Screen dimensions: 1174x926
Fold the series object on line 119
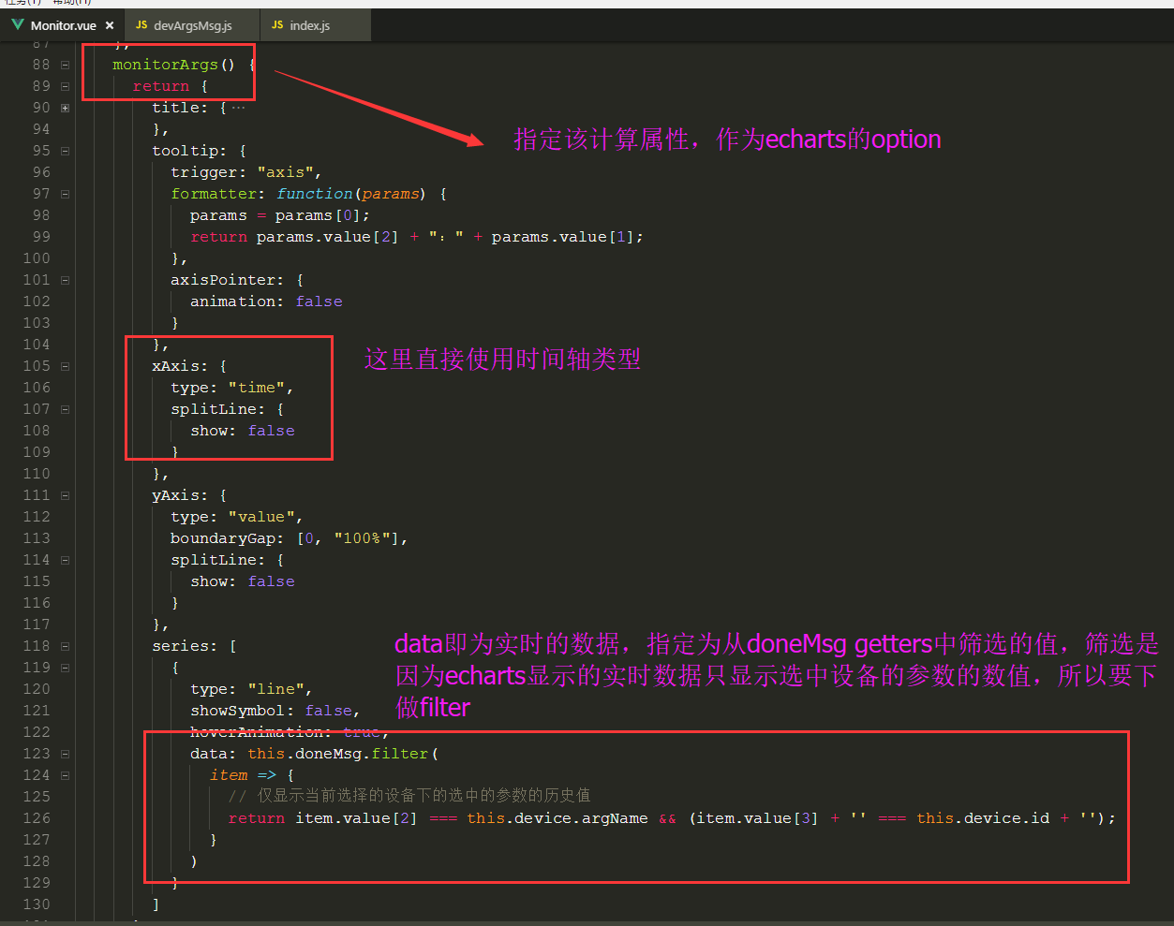tap(65, 668)
